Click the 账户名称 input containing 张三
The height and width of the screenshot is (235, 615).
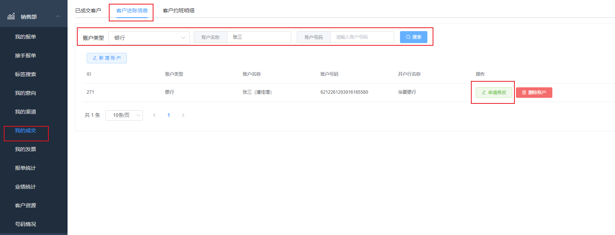pyautogui.click(x=259, y=37)
